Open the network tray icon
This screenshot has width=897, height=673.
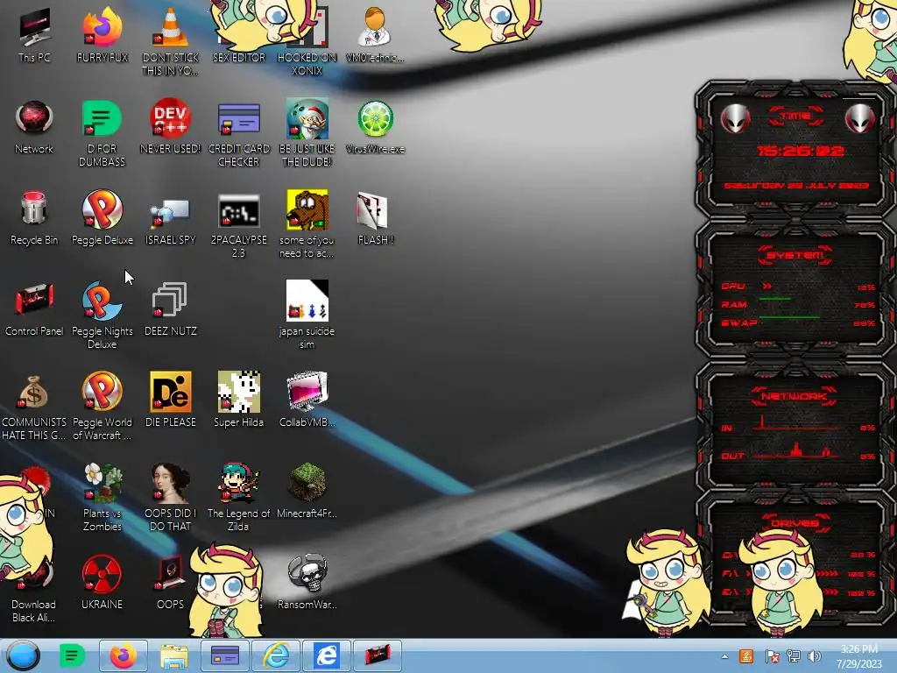tap(794, 656)
